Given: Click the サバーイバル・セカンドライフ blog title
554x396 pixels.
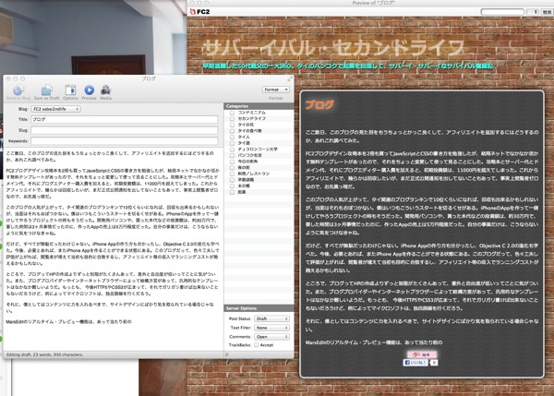Looking at the screenshot, I should tap(333, 48).
